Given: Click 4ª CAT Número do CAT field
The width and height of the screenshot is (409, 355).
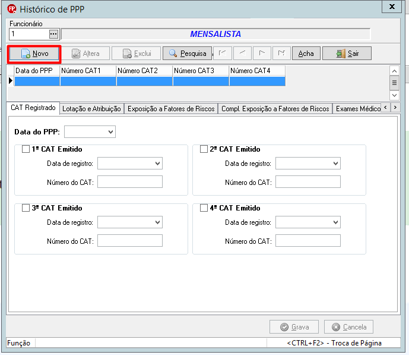Looking at the screenshot, I should (308, 241).
